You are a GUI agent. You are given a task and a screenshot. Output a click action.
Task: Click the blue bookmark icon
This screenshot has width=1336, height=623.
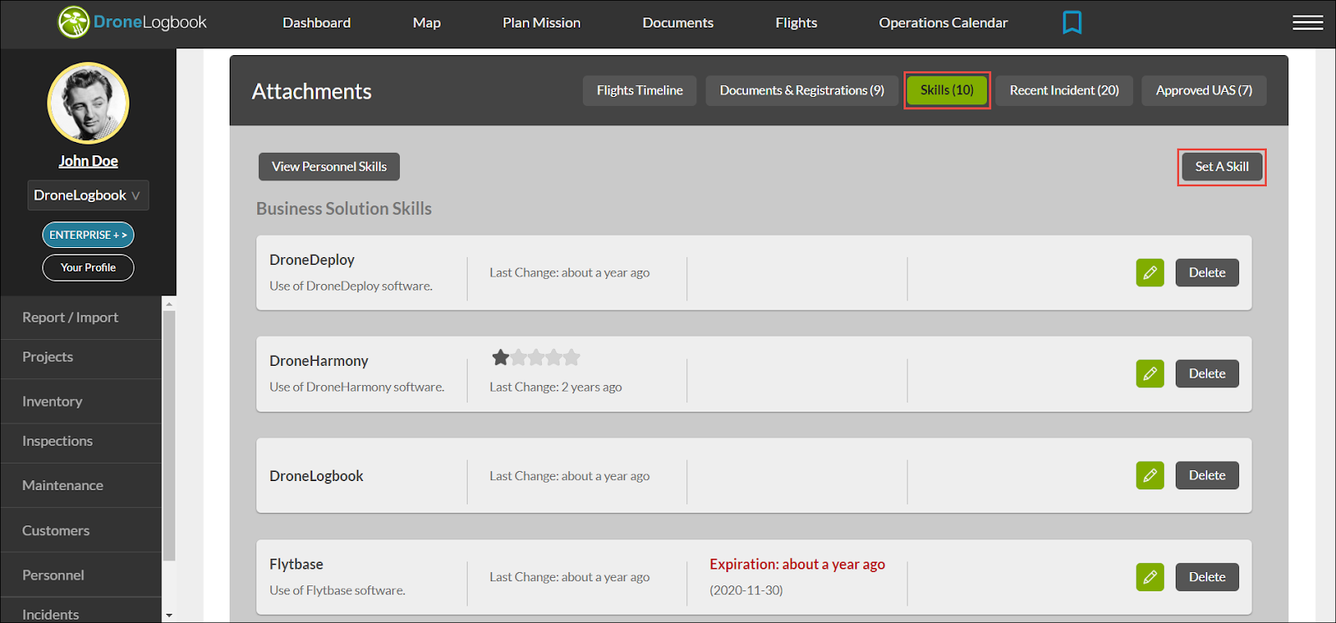point(1072,23)
